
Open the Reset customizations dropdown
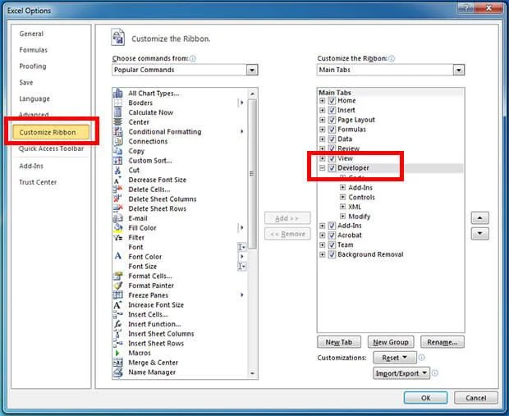pos(395,358)
